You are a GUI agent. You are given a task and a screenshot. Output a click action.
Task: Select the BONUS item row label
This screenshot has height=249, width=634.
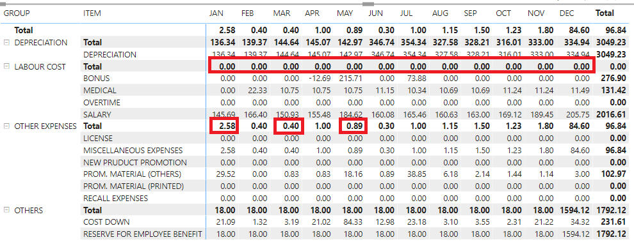(x=96, y=78)
